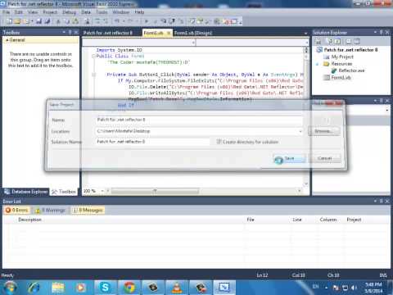Click the Save button in Save Project dialog
Image resolution: width=393 pixels, height=295 pixels.
pos(289,158)
